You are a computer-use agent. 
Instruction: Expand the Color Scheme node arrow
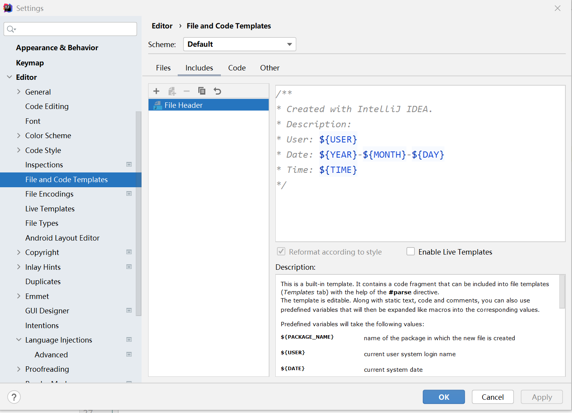click(x=19, y=135)
